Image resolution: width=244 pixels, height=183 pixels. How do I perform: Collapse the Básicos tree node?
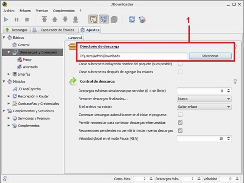[4, 37]
